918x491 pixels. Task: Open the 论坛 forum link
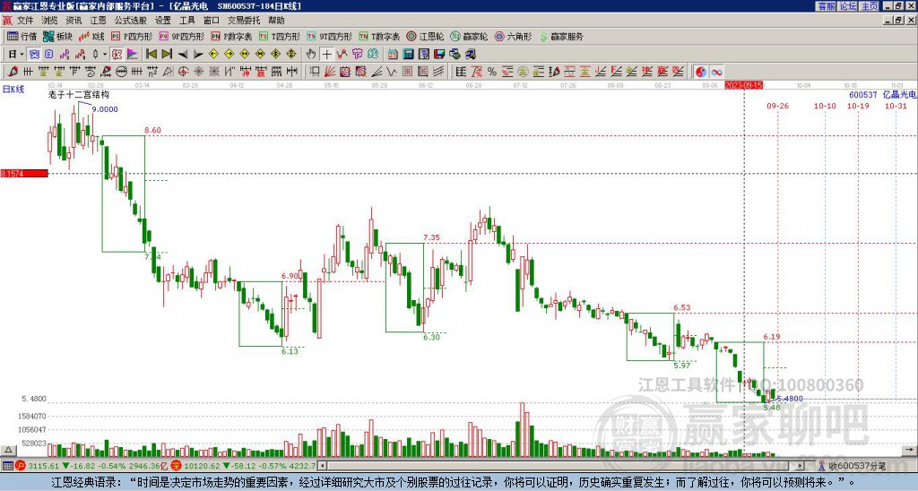pyautogui.click(x=847, y=6)
